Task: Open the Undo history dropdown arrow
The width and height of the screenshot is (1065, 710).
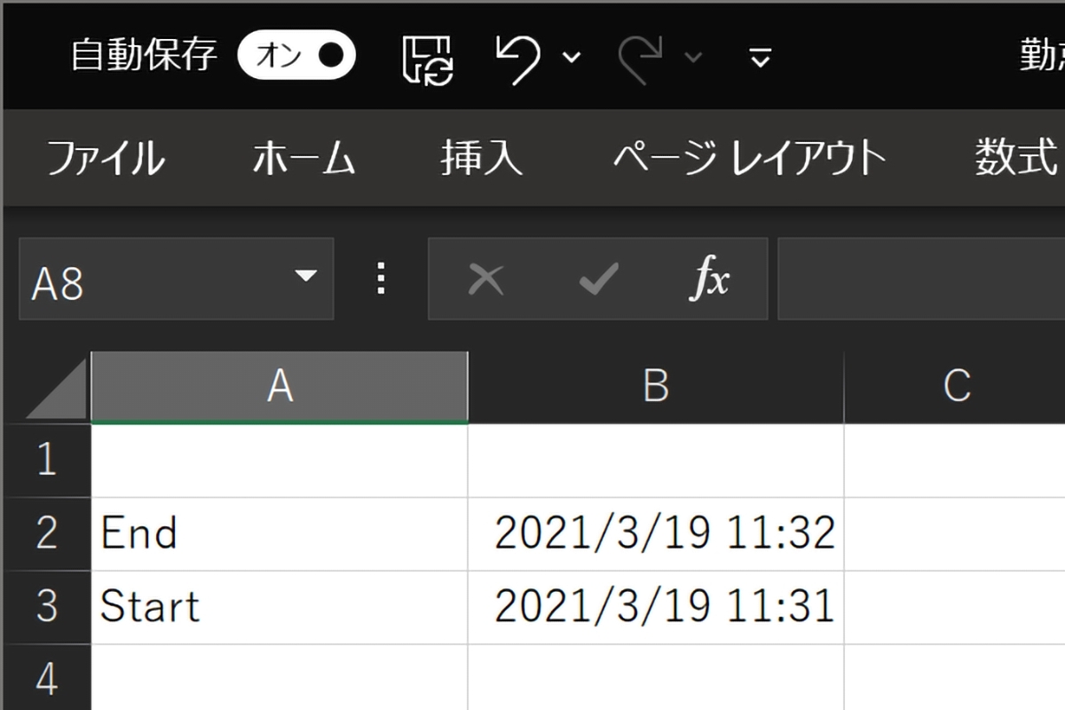Action: click(x=572, y=58)
